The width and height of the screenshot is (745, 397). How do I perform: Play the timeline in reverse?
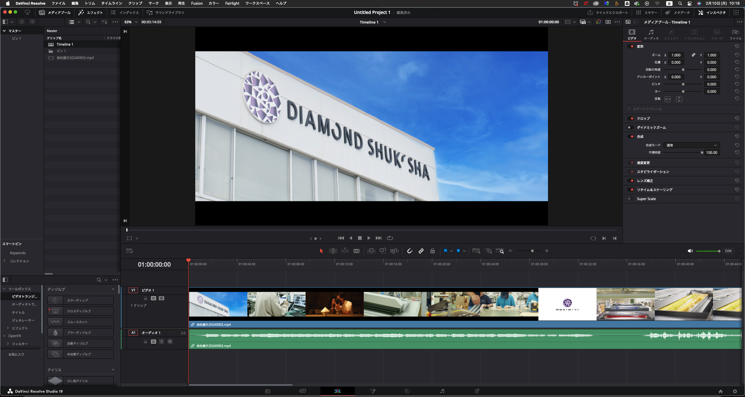tap(351, 238)
